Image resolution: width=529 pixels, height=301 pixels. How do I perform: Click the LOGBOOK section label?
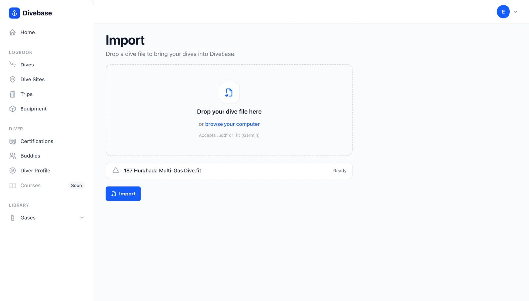(x=20, y=52)
